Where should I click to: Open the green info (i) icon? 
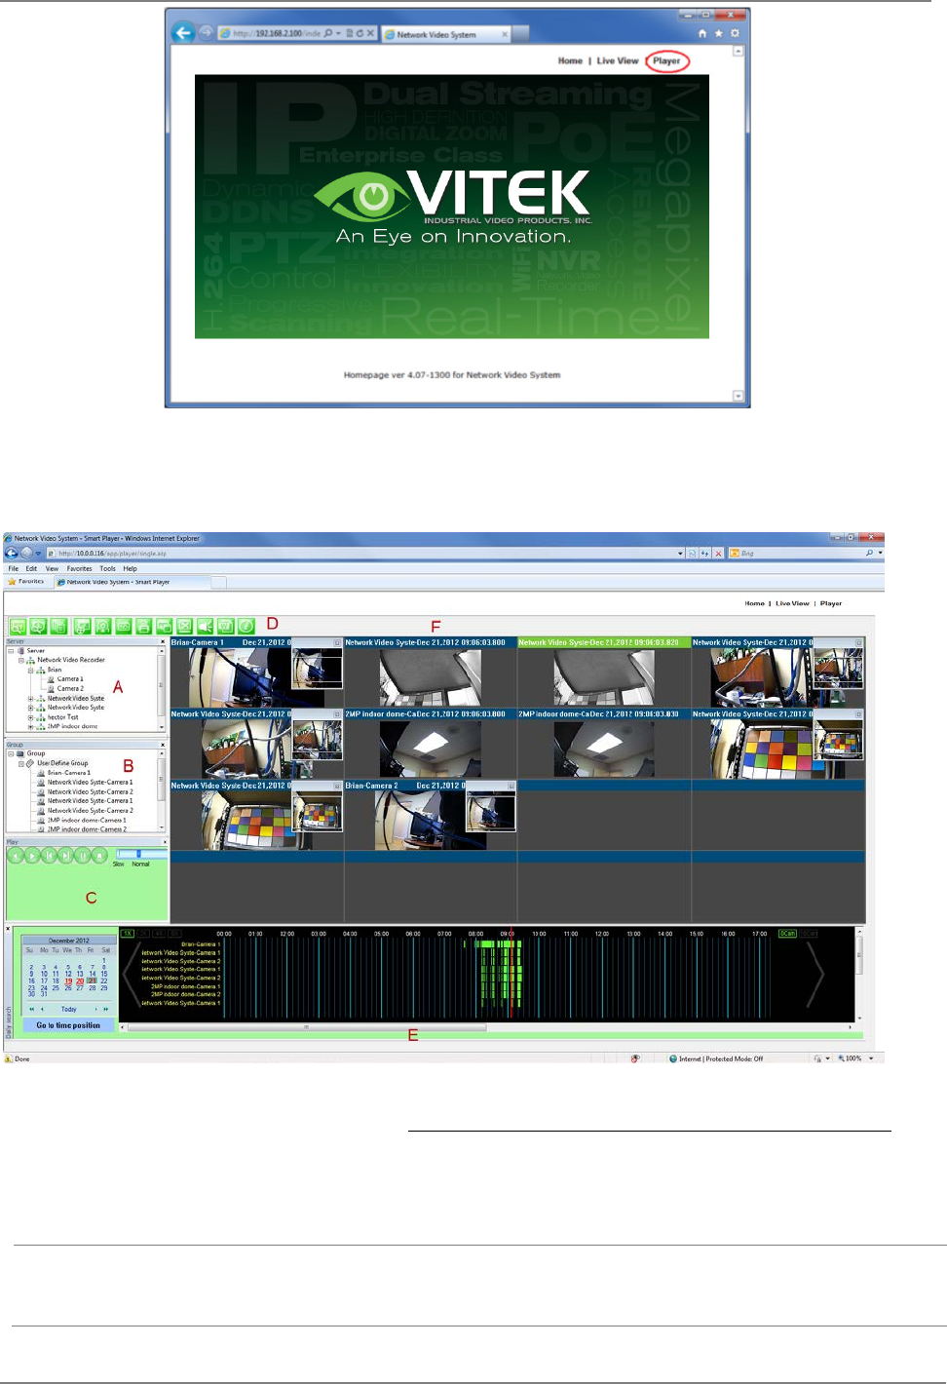pyautogui.click(x=246, y=626)
